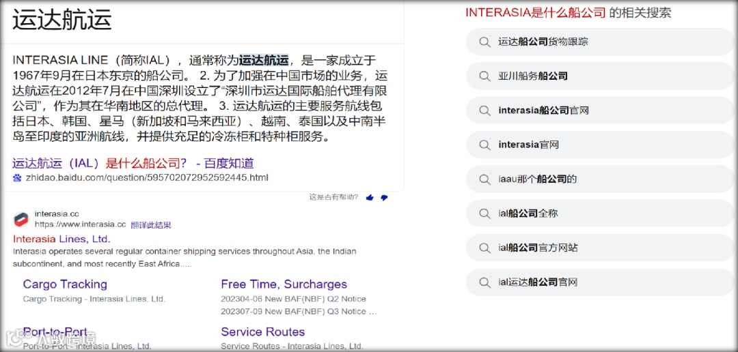
Task: Click the 这是否有帮助 feedback label
Action: click(x=333, y=197)
